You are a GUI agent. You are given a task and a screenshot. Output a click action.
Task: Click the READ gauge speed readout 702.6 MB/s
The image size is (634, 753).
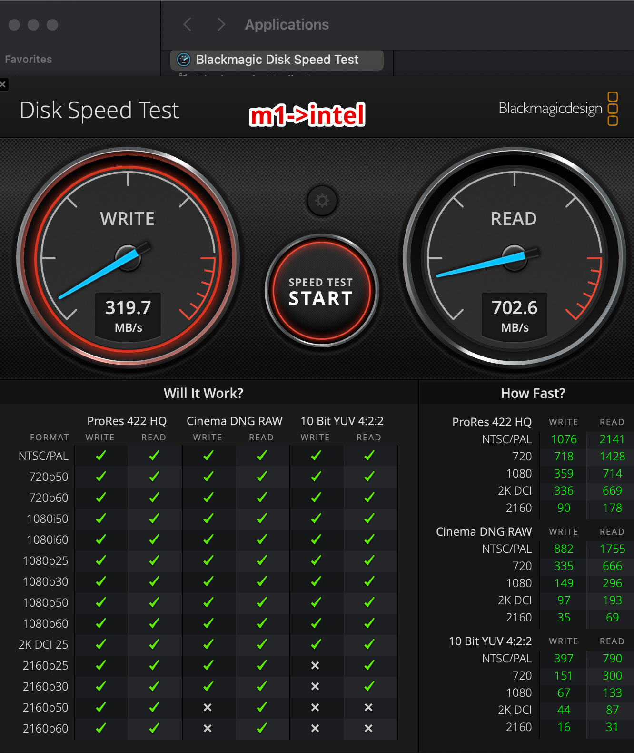coord(515,315)
